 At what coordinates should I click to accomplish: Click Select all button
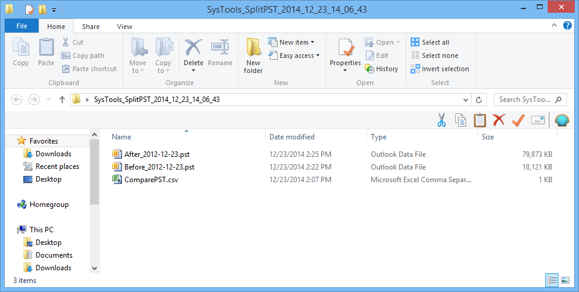(430, 42)
